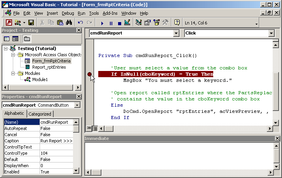
Task: Open the Insert Module dropdown arrow
Action: [24, 23]
